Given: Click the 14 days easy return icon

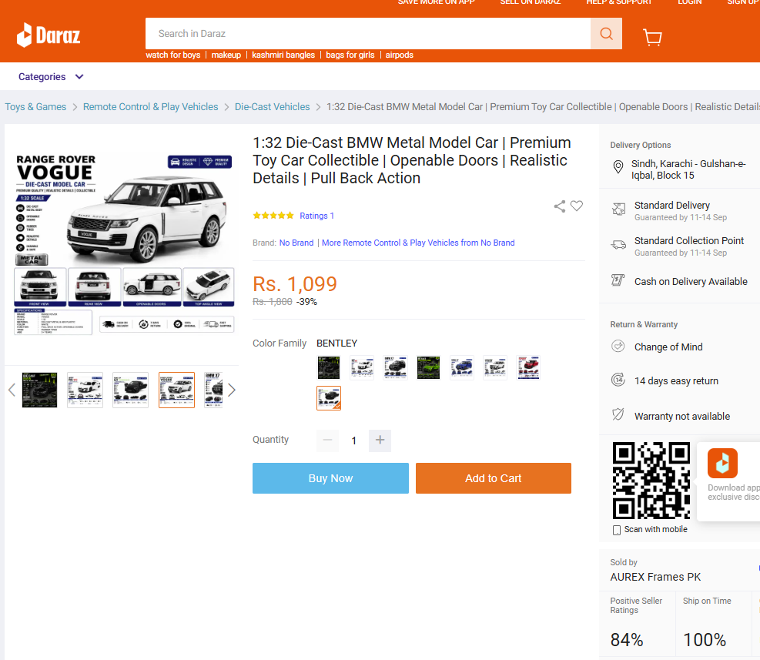Looking at the screenshot, I should [618, 380].
